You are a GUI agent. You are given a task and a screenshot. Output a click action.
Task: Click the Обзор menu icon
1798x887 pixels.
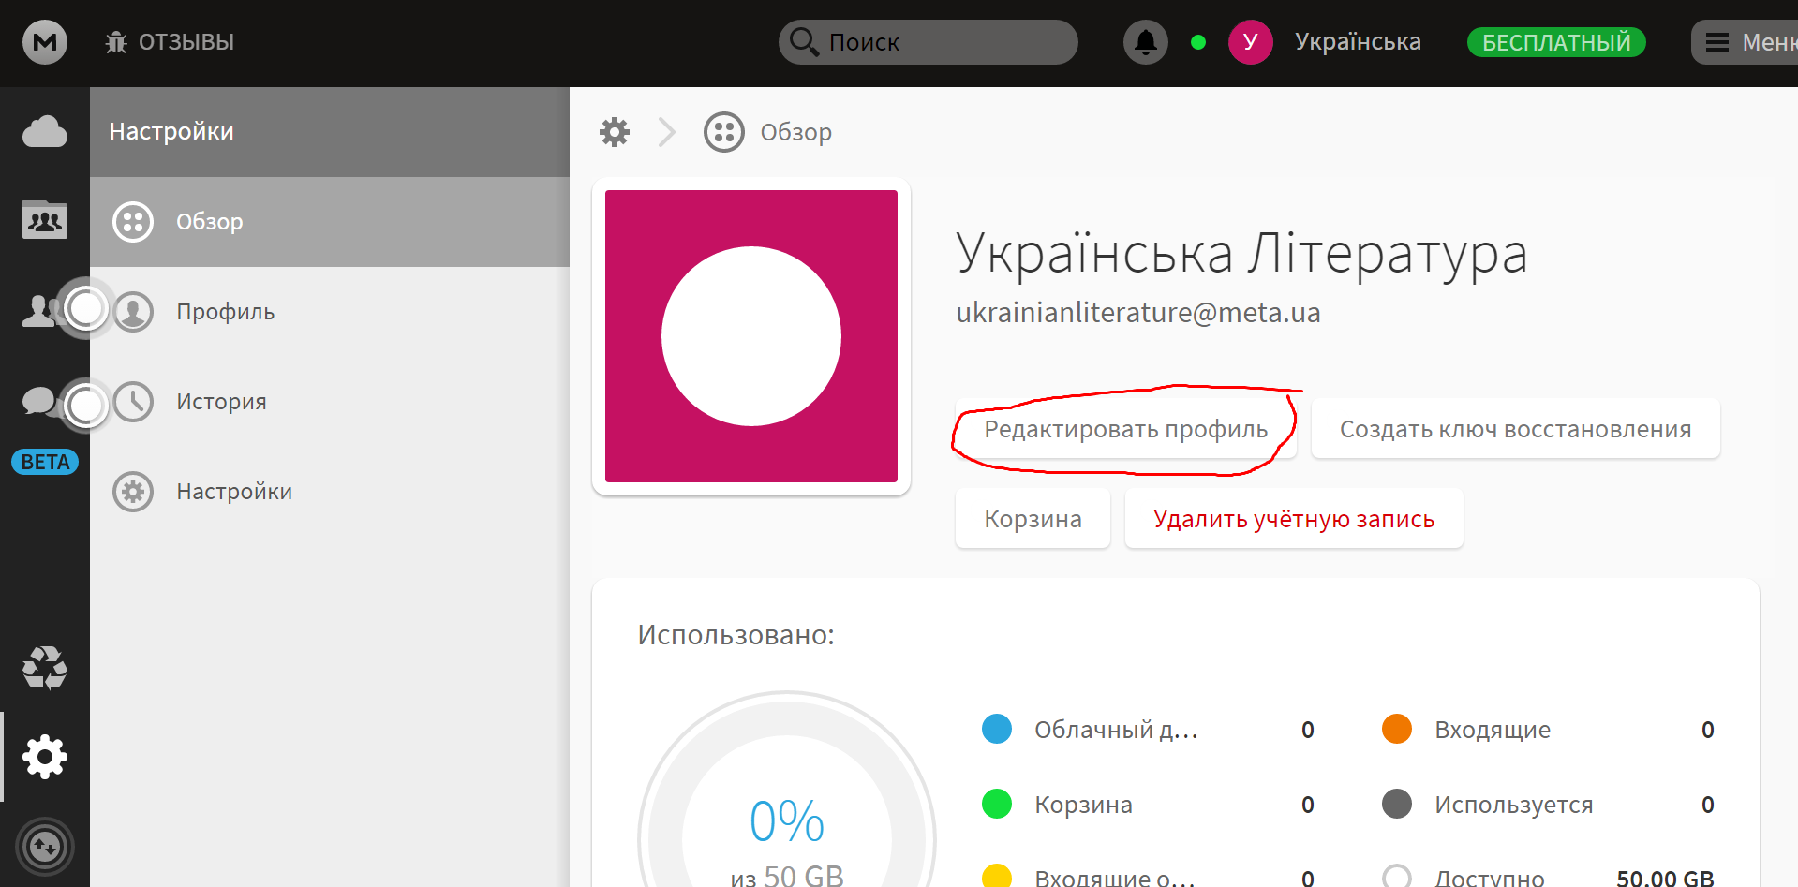coord(133,222)
